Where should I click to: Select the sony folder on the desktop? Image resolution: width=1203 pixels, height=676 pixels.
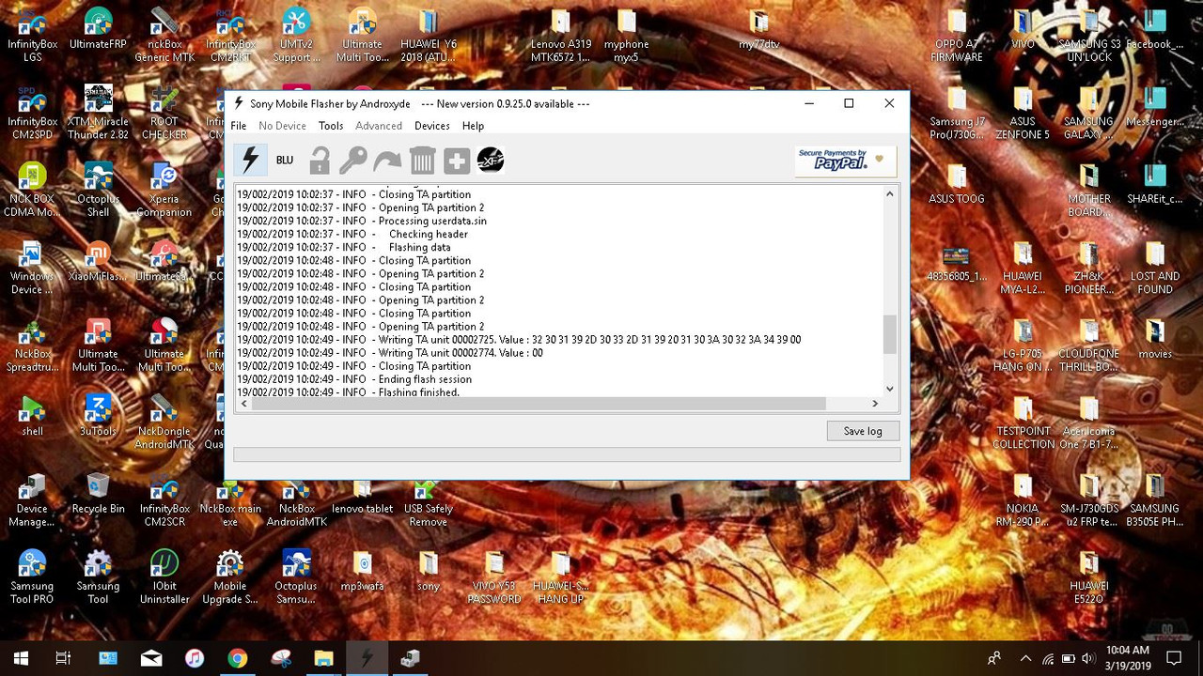pos(428,571)
